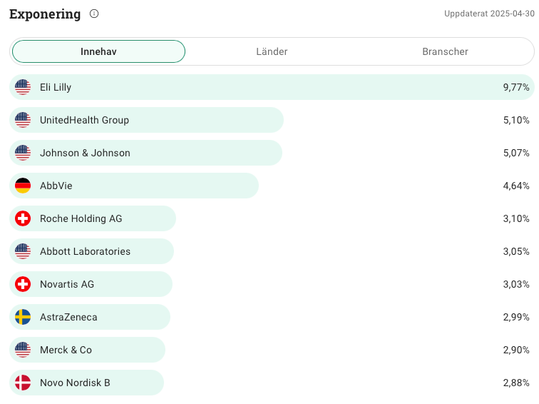Click the 3,10% value for Roche Holding
Image resolution: width=539 pixels, height=404 pixels.
[516, 218]
